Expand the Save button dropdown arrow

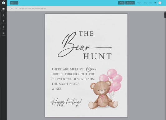click(x=17, y=3)
